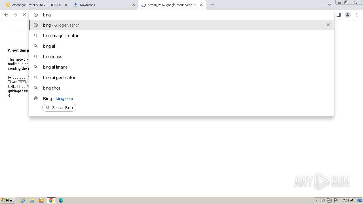Open File Explorer from the taskbar
The image size is (363, 204).
(32, 200)
